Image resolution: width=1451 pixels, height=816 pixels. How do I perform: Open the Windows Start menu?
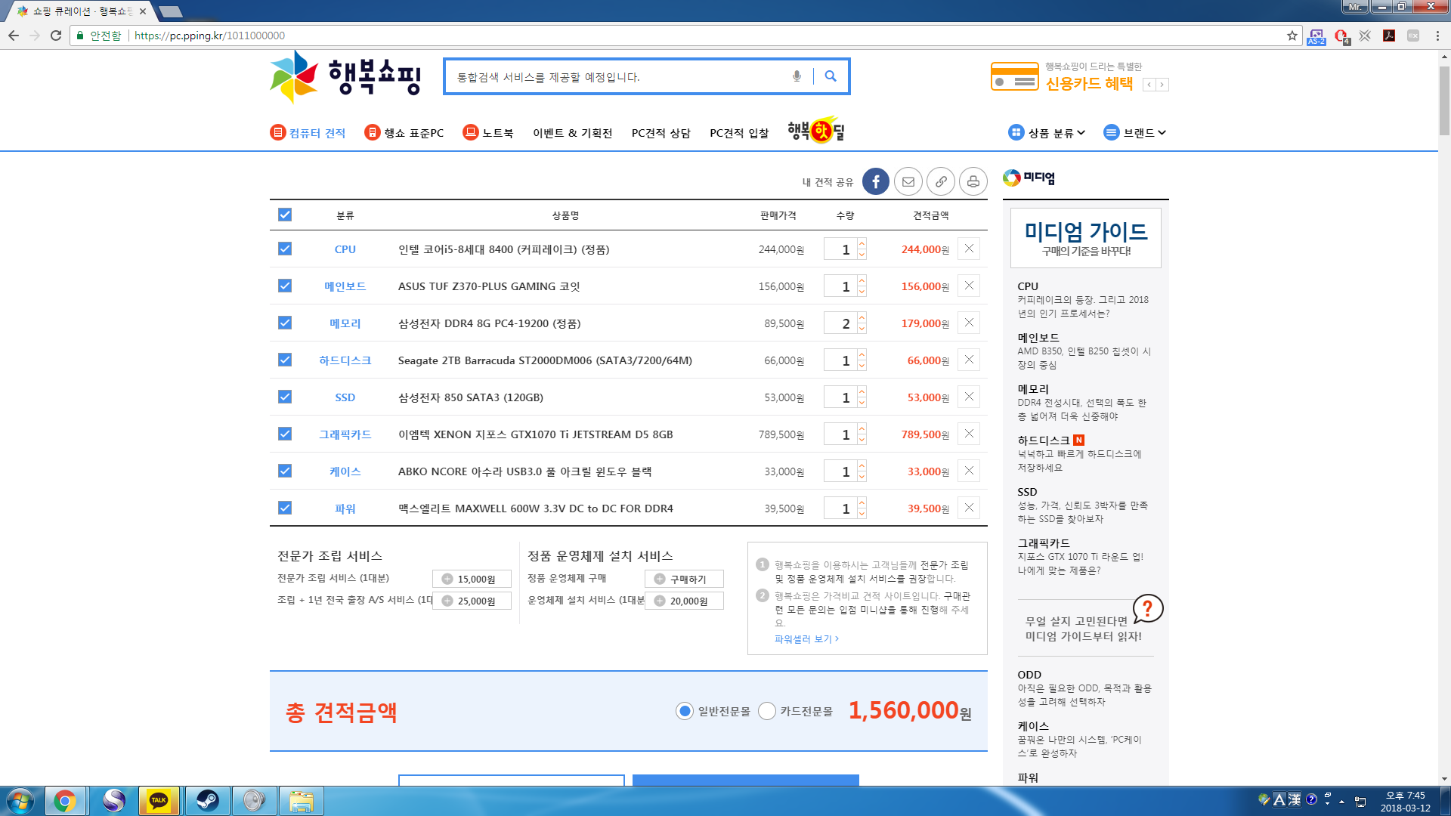click(x=20, y=801)
